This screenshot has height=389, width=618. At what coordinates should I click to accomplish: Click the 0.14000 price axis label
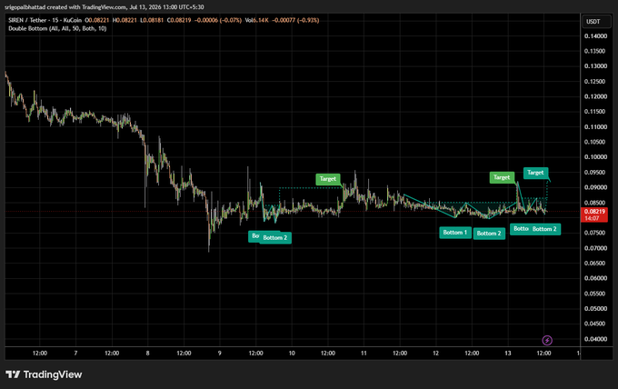coord(595,35)
